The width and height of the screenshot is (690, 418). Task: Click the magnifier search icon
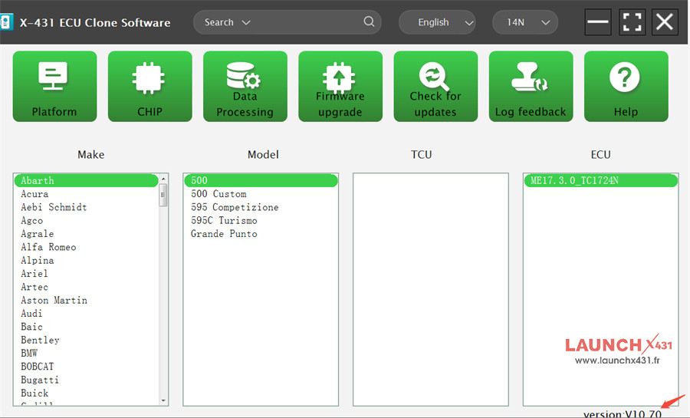tap(369, 21)
